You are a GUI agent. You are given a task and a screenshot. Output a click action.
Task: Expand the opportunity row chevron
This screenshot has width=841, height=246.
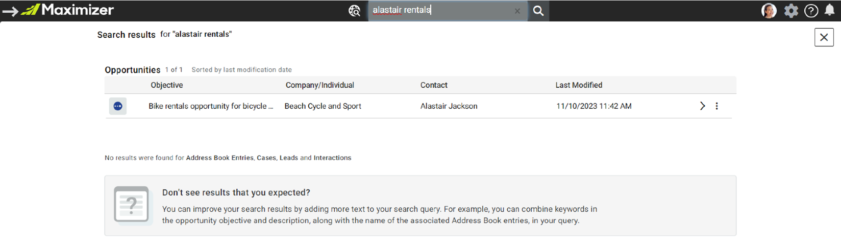click(702, 106)
